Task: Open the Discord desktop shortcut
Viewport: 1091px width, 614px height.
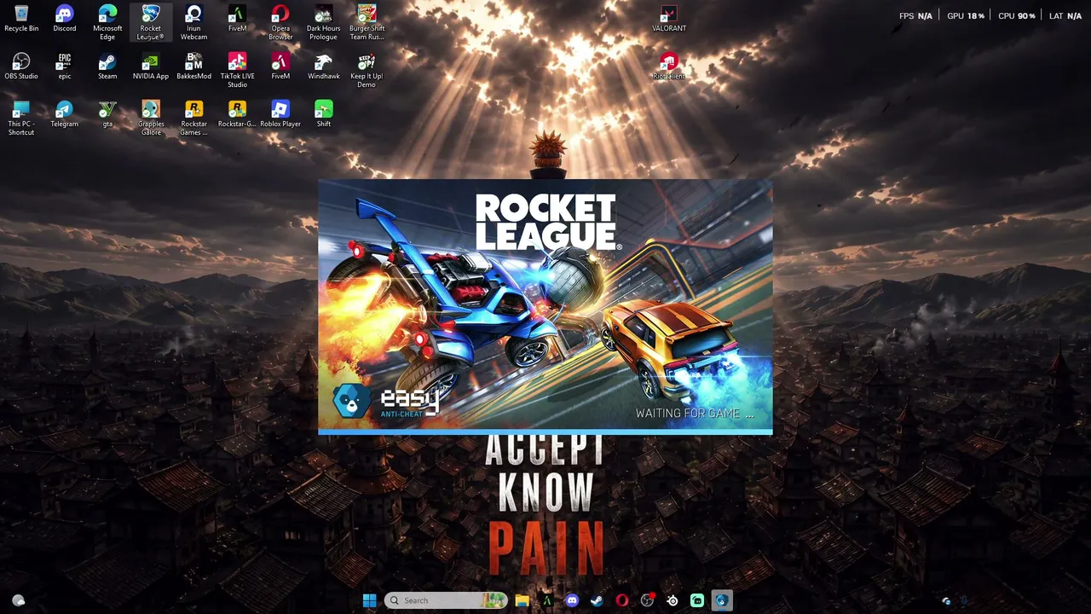Action: pyautogui.click(x=64, y=19)
